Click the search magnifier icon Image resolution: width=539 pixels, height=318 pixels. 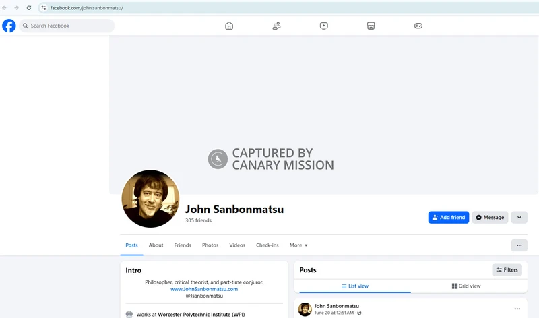[26, 26]
